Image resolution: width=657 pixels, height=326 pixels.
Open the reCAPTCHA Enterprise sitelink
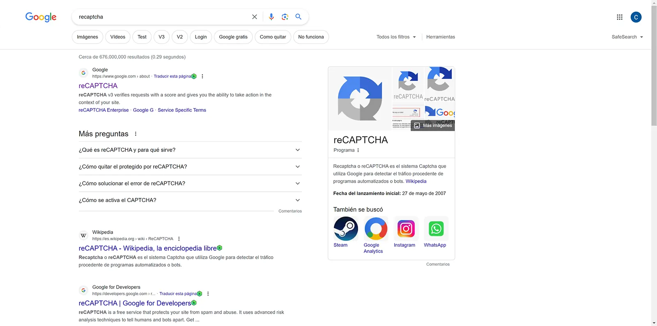[x=103, y=110]
